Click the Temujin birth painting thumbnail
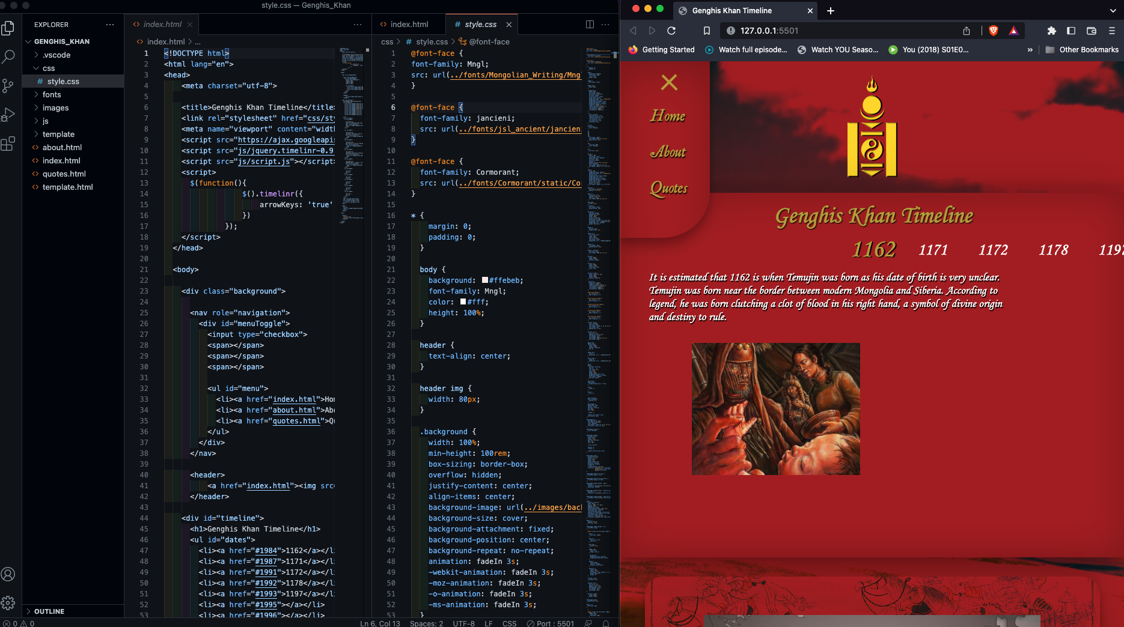Viewport: 1124px width, 627px height. tap(775, 409)
